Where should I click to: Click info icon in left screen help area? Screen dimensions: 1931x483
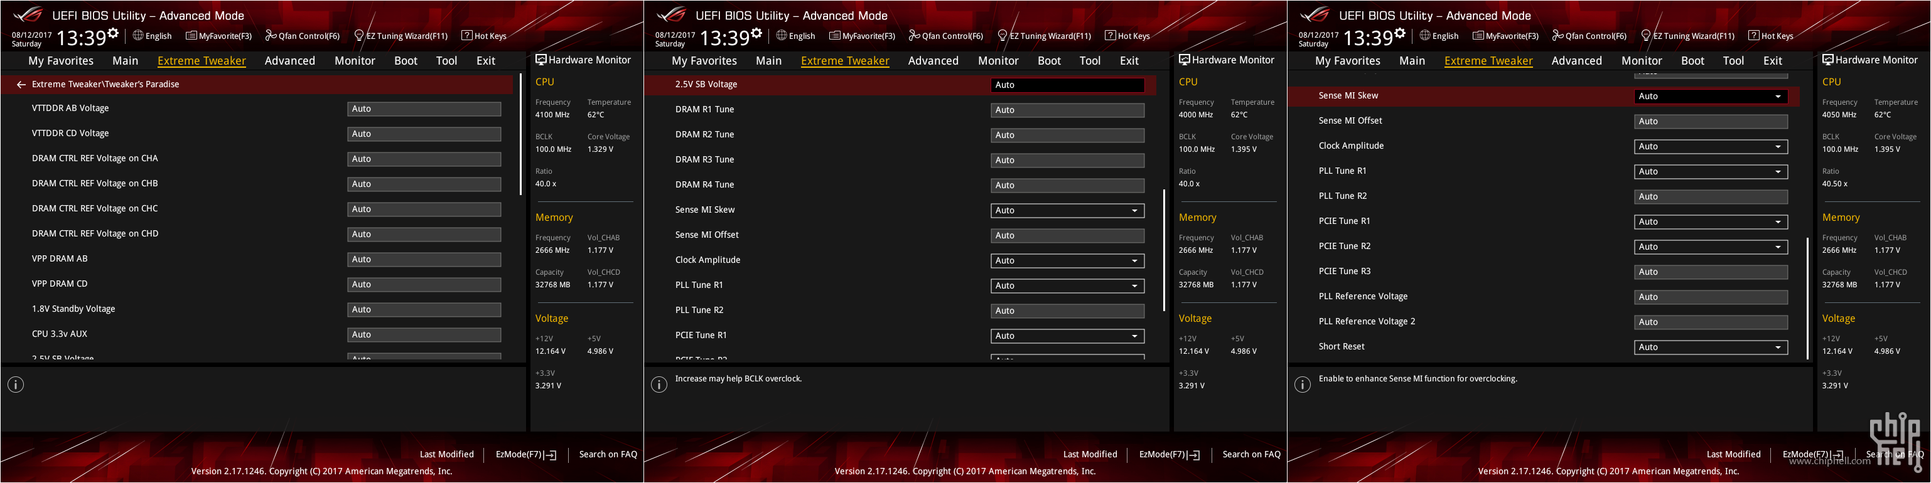pyautogui.click(x=16, y=385)
